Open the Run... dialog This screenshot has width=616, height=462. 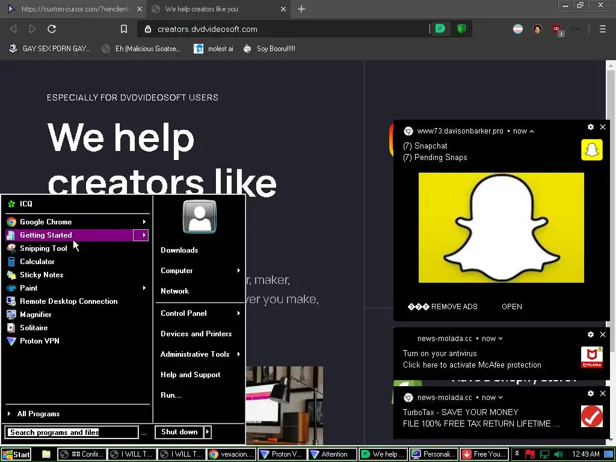click(x=171, y=395)
